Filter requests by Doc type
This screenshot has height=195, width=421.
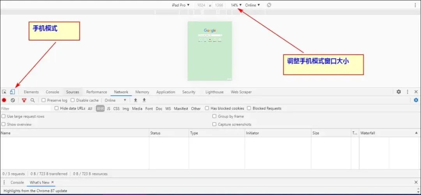pyautogui.click(x=159, y=108)
